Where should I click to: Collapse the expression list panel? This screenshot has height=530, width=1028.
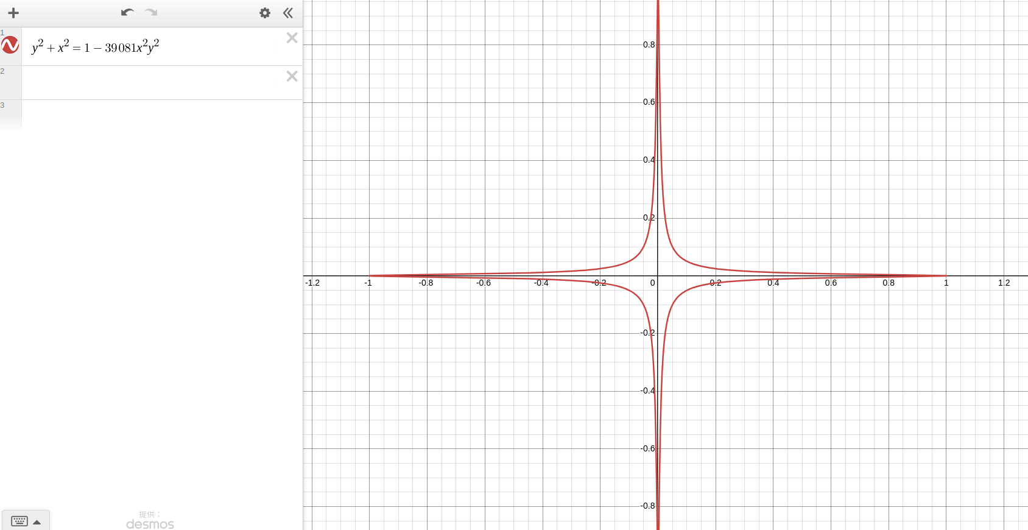(288, 13)
